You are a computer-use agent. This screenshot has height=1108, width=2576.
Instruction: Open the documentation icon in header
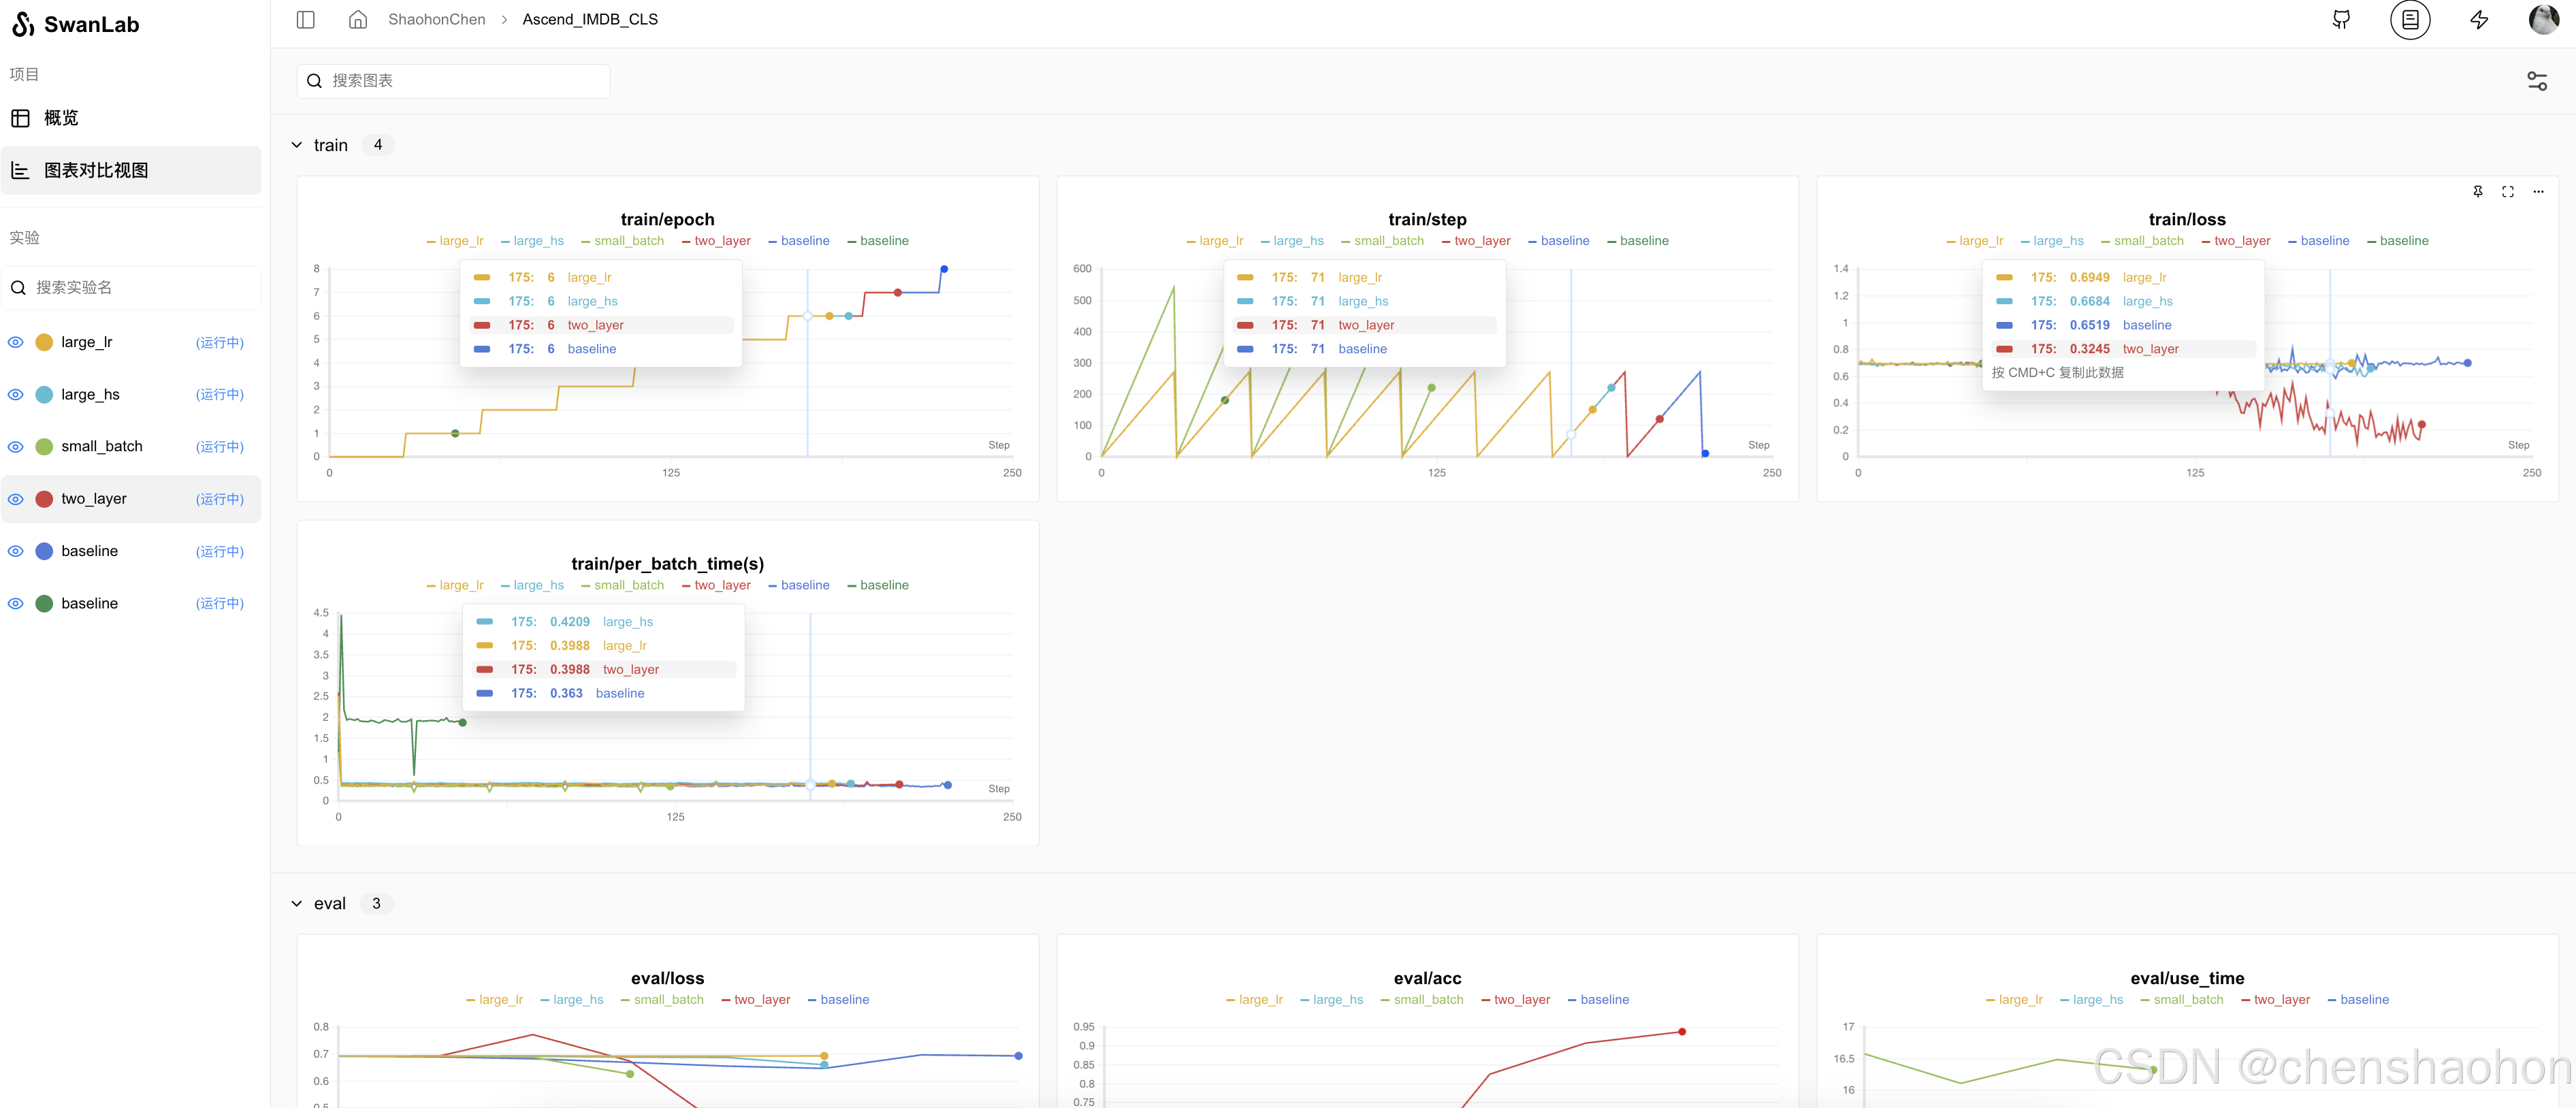pyautogui.click(x=2410, y=20)
